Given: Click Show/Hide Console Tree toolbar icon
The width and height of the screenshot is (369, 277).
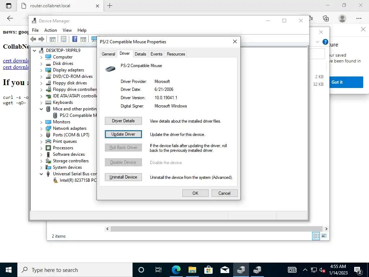Looking at the screenshot, I should [53, 39].
